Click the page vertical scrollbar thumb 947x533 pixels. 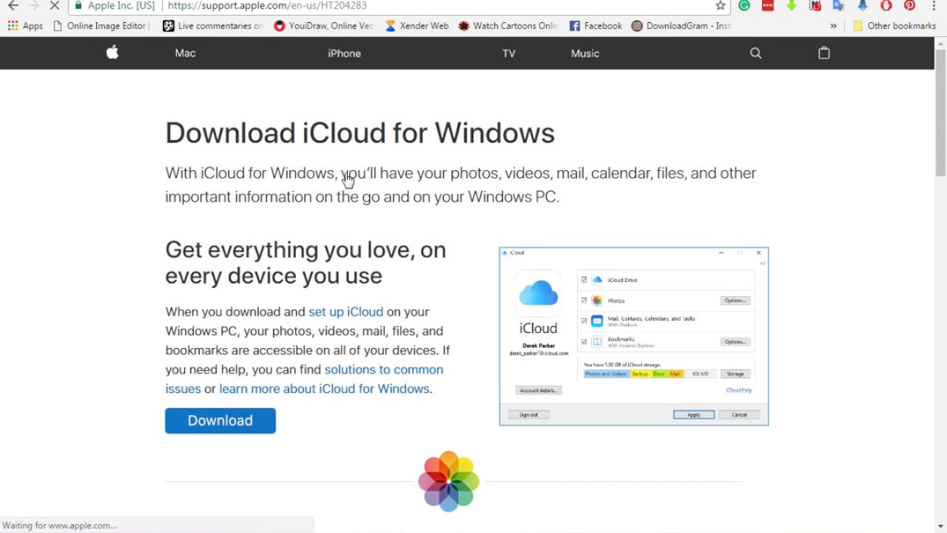click(x=940, y=113)
